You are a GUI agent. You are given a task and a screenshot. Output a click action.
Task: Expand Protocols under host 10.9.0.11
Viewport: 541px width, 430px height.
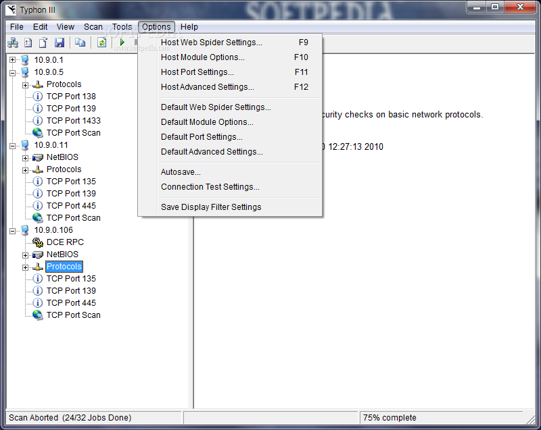[25, 170]
